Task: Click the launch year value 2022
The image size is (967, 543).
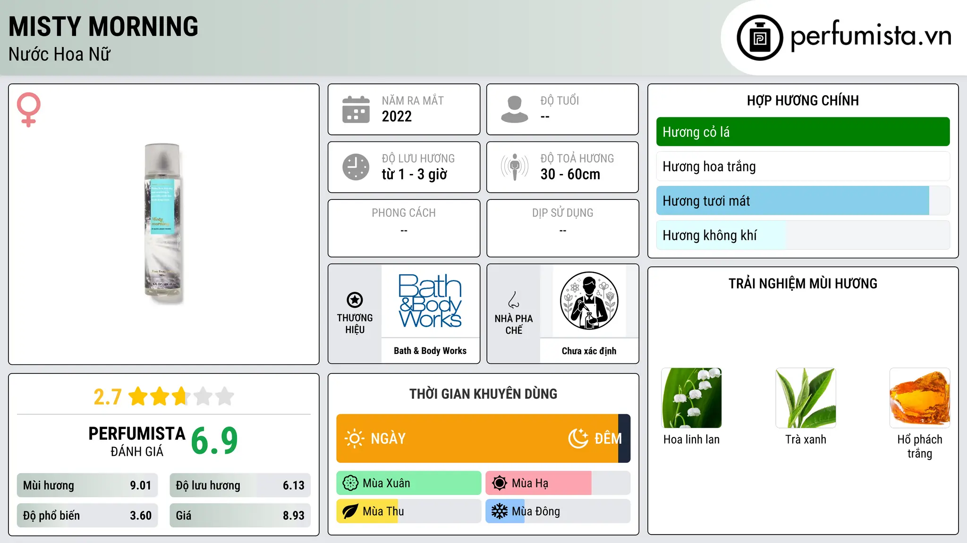Action: point(397,116)
